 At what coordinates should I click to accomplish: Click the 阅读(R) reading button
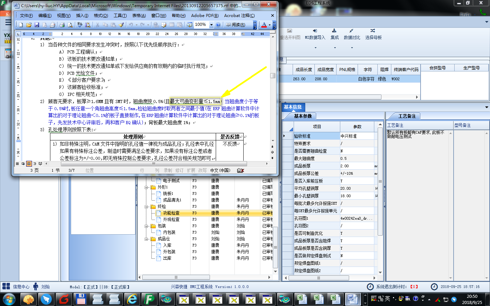point(236,25)
